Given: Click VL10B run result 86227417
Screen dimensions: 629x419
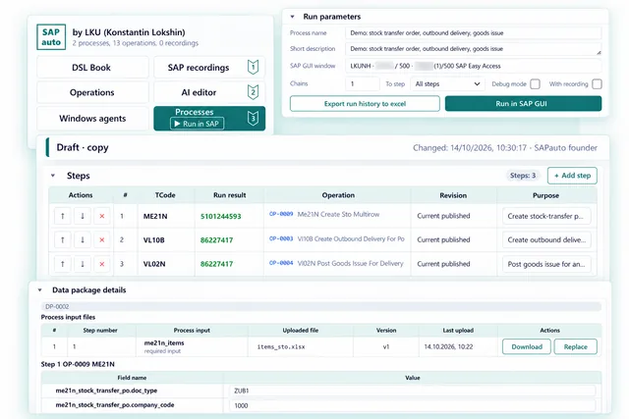Looking at the screenshot, I should point(216,240).
